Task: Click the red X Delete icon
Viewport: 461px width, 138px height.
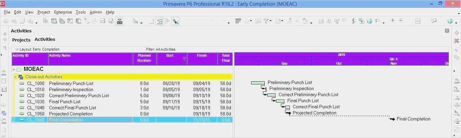Action: (456, 40)
